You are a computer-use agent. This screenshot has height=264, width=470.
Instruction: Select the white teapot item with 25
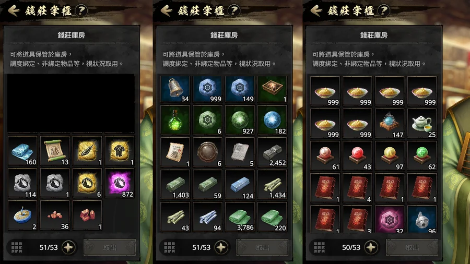click(x=422, y=123)
